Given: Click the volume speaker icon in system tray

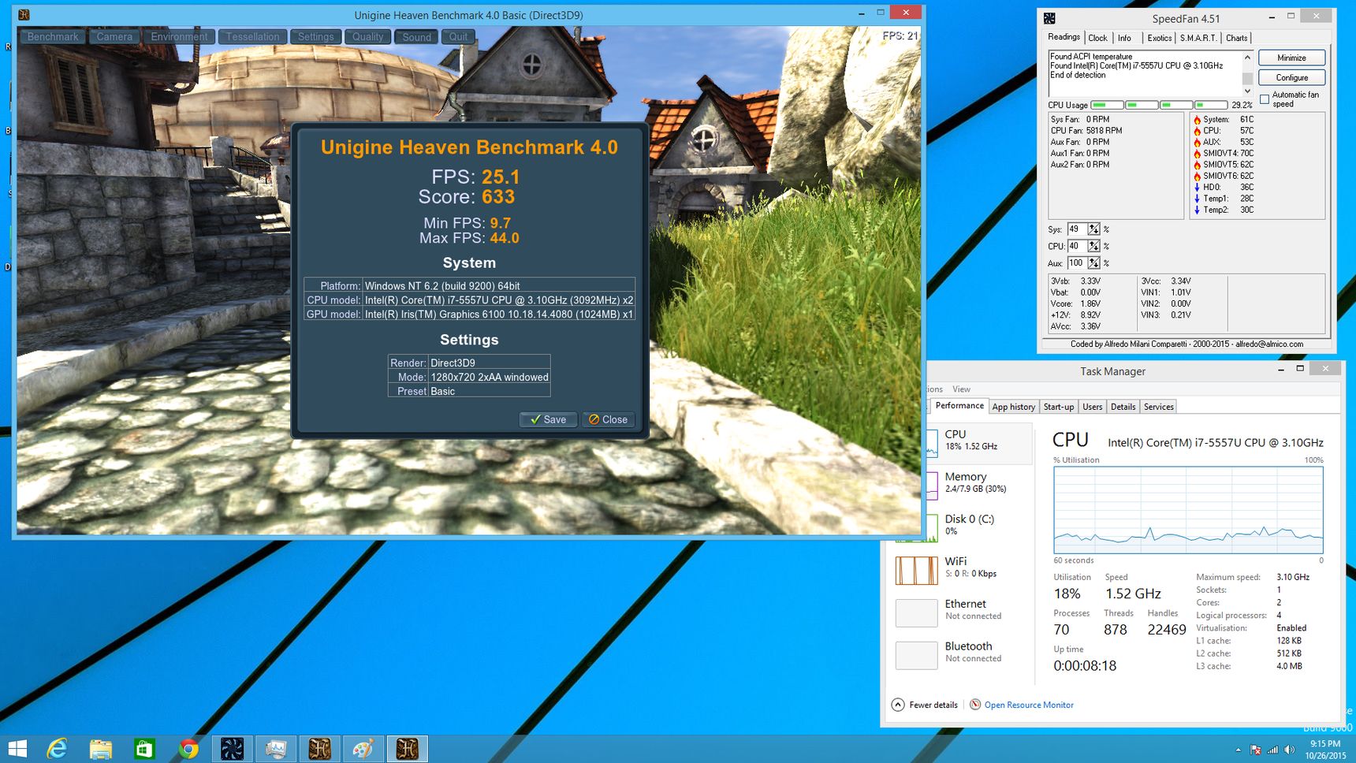Looking at the screenshot, I should click(x=1289, y=750).
